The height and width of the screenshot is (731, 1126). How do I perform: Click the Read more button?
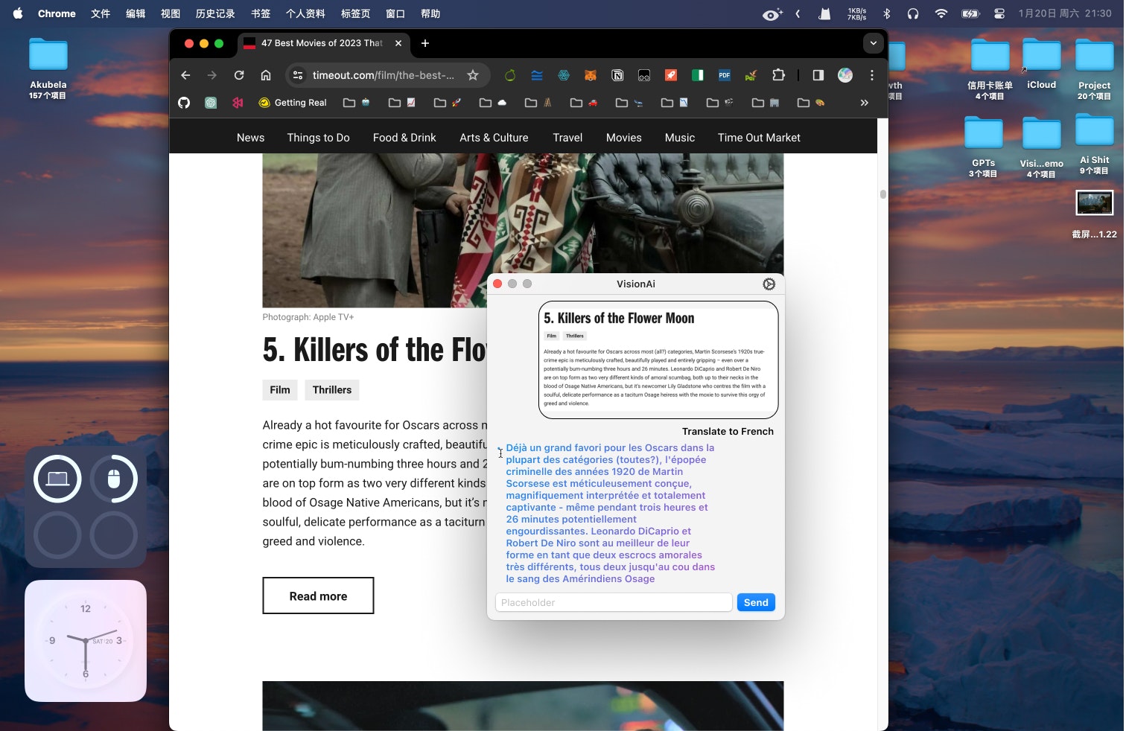point(318,596)
